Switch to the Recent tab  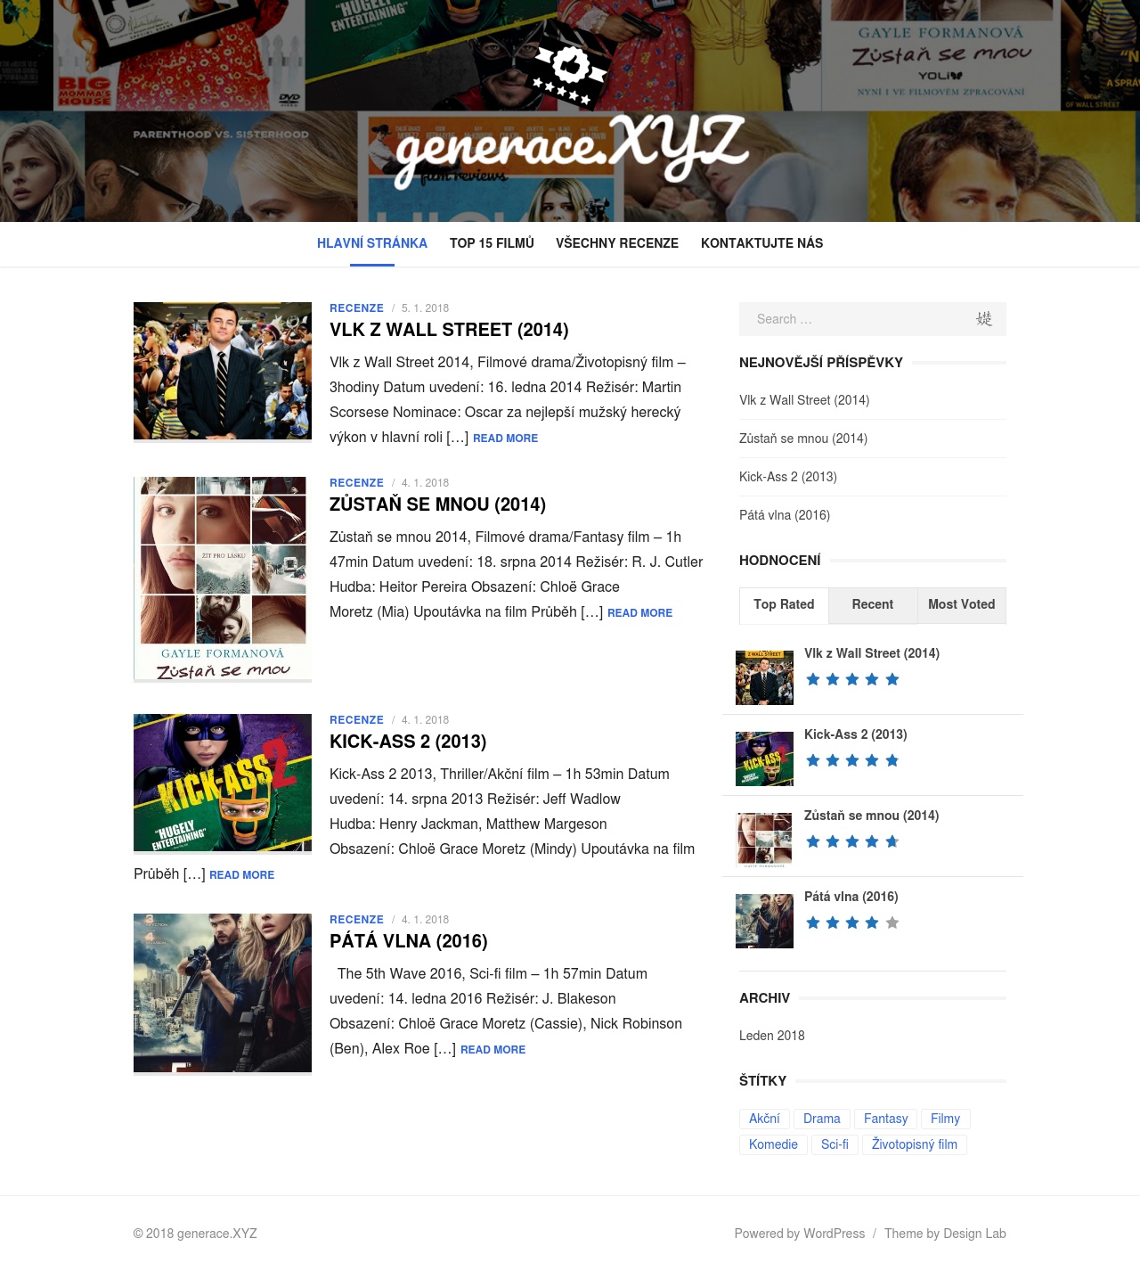(x=873, y=605)
